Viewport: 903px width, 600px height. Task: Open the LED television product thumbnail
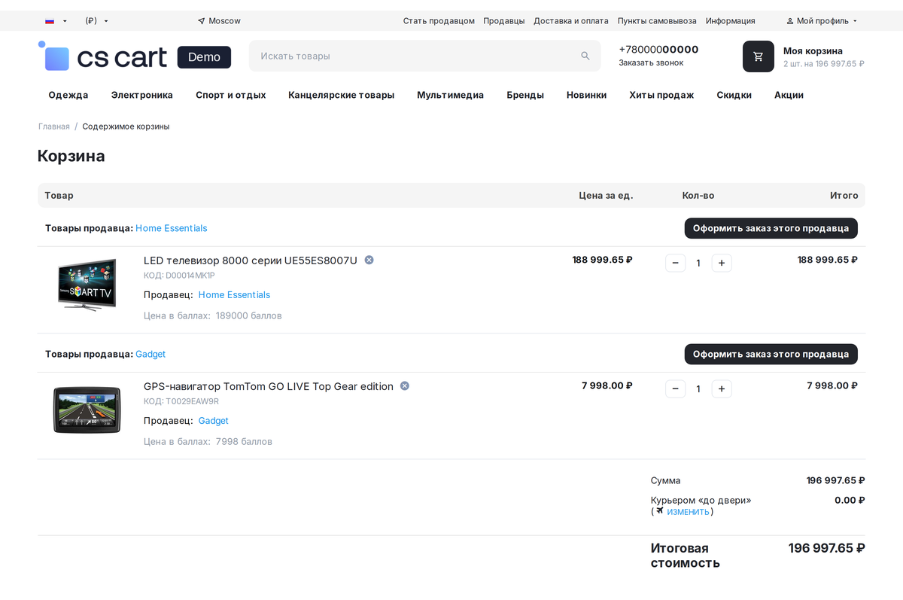pos(87,285)
